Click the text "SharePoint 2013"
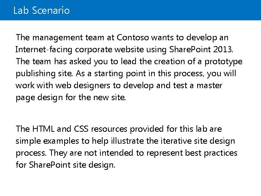This screenshot has height=196, width=261. 201,49
